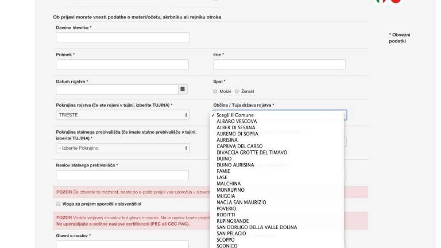Viewport: 441px width, 248px height.
Task: Click the Priimek input field
Action: pos(123,64)
